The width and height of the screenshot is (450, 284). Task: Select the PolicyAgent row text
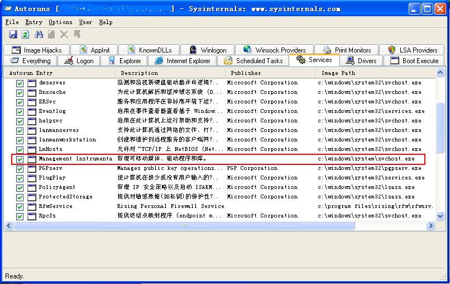57,187
